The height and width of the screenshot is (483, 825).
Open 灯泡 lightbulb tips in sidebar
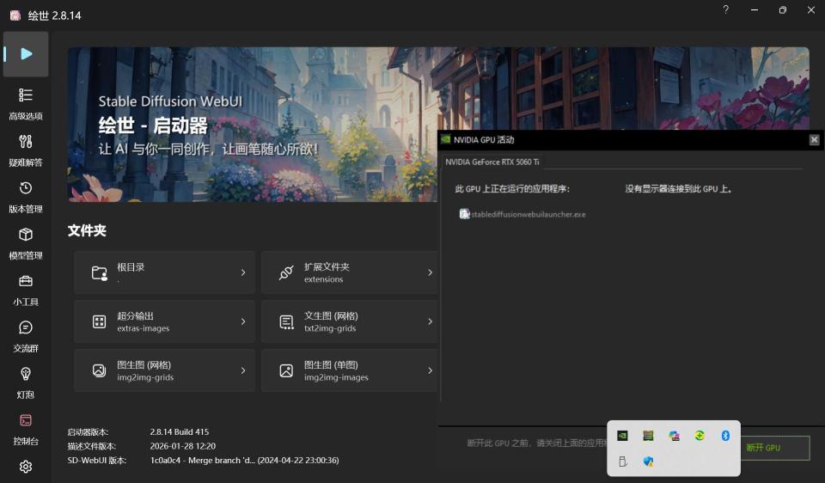(26, 382)
